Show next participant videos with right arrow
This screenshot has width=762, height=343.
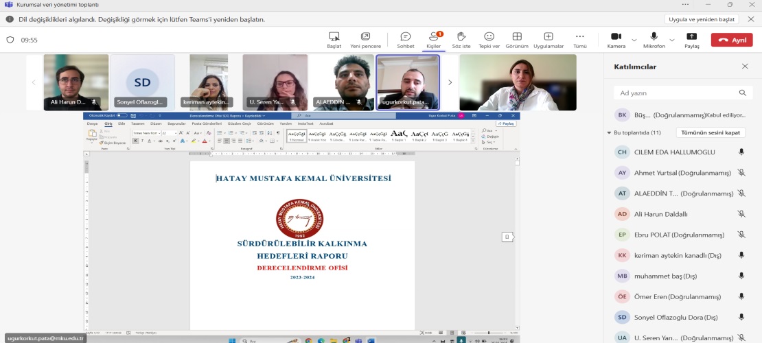pyautogui.click(x=450, y=82)
